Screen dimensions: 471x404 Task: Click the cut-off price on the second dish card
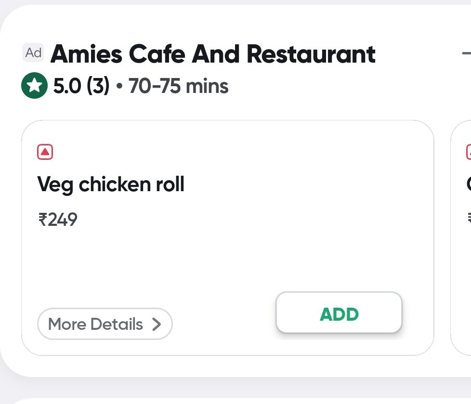tap(469, 220)
